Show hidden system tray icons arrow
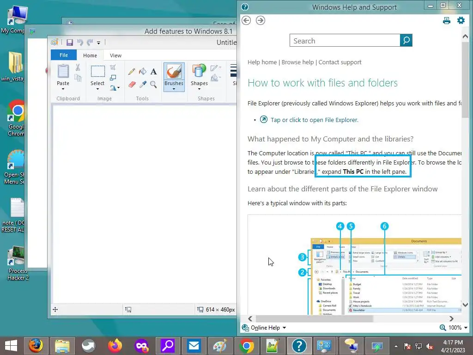473x355 pixels. pyautogui.click(x=396, y=346)
